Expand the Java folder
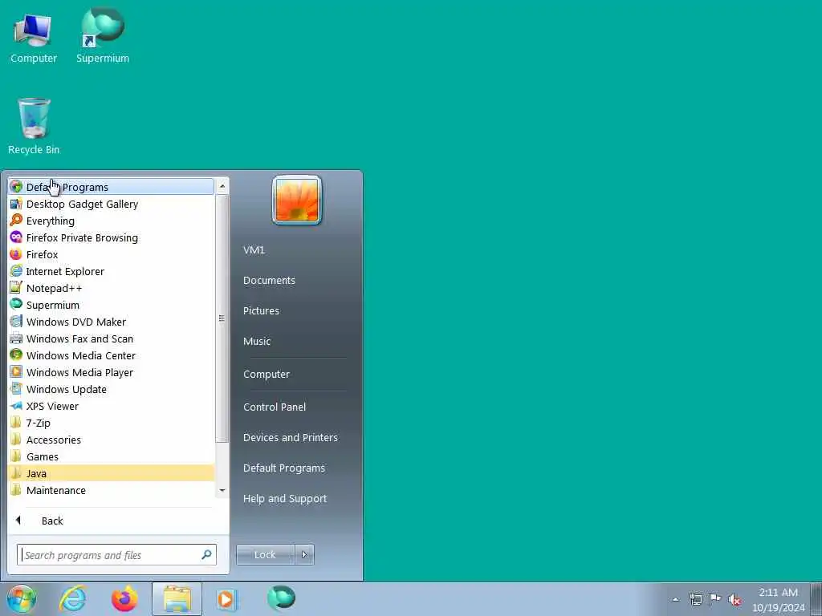 [x=111, y=473]
